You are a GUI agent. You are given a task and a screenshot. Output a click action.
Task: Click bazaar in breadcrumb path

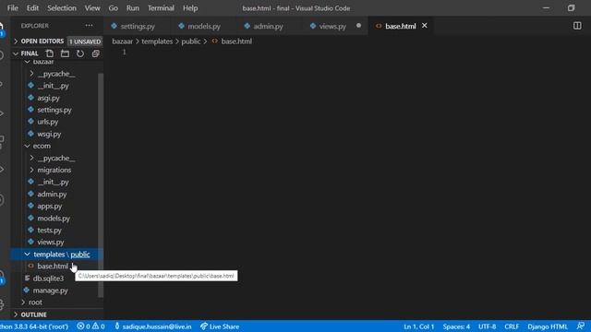tap(122, 41)
